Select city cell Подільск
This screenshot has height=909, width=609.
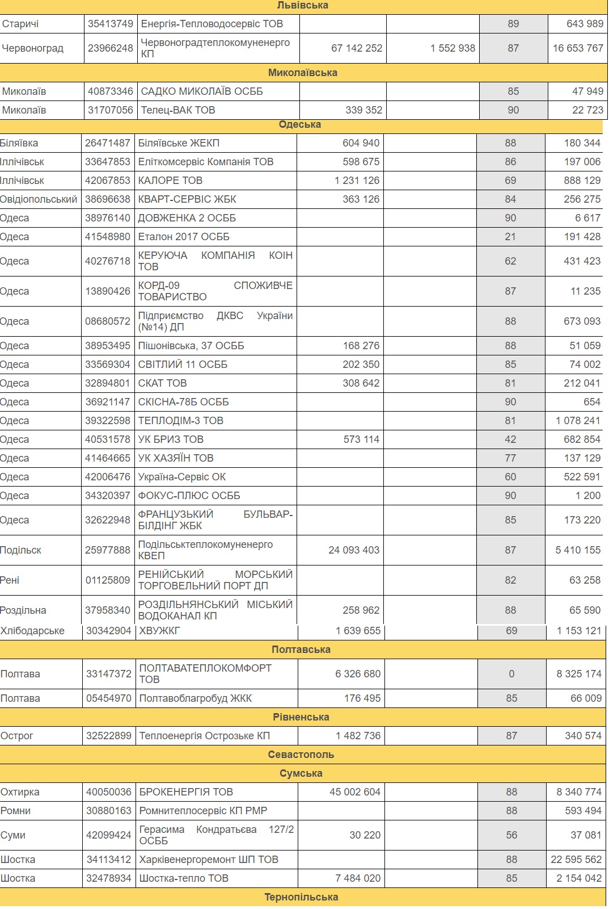40,550
